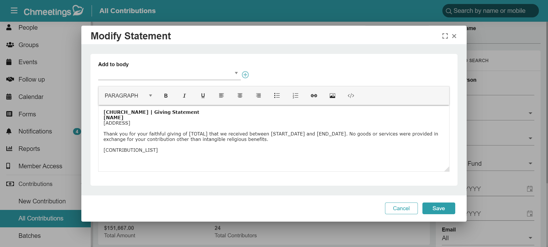Click the People person icon

pos(9,27)
